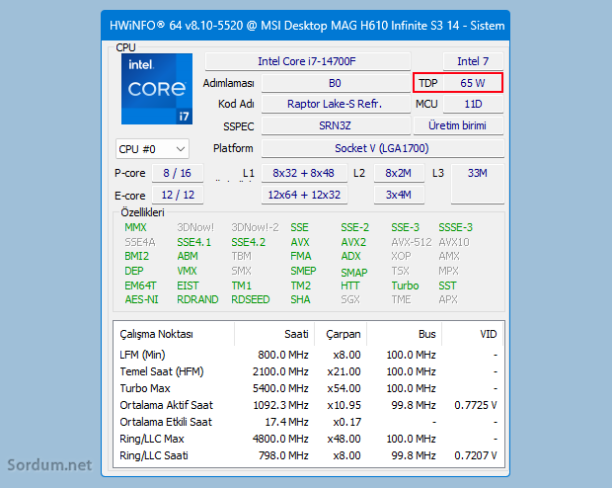Click the FMA feature label
The height and width of the screenshot is (488, 612).
click(x=300, y=256)
